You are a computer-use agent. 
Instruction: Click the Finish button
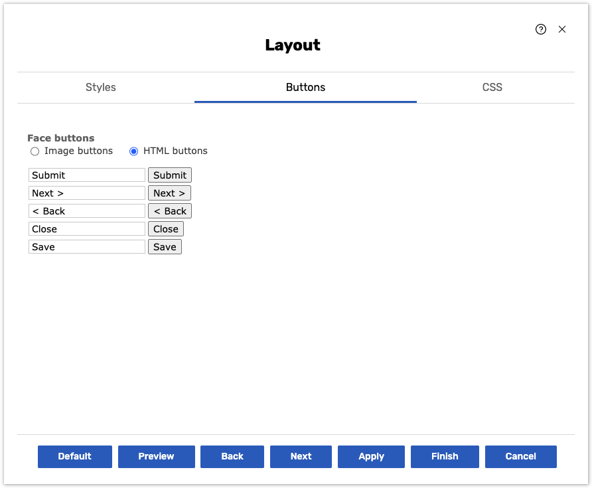pos(445,456)
